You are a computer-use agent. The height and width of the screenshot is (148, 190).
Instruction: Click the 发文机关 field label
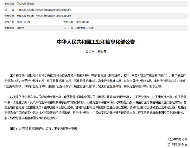(x=7, y=3)
